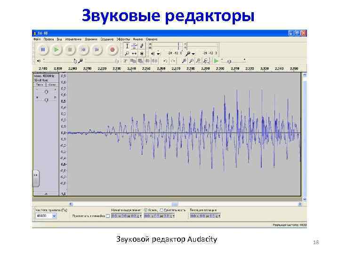339x254 pixels.
Task: Click the 0,0 label on vertical scale
Action: tap(63, 133)
